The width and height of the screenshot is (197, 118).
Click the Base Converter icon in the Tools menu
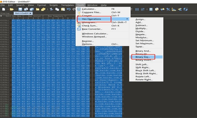pos(79,29)
